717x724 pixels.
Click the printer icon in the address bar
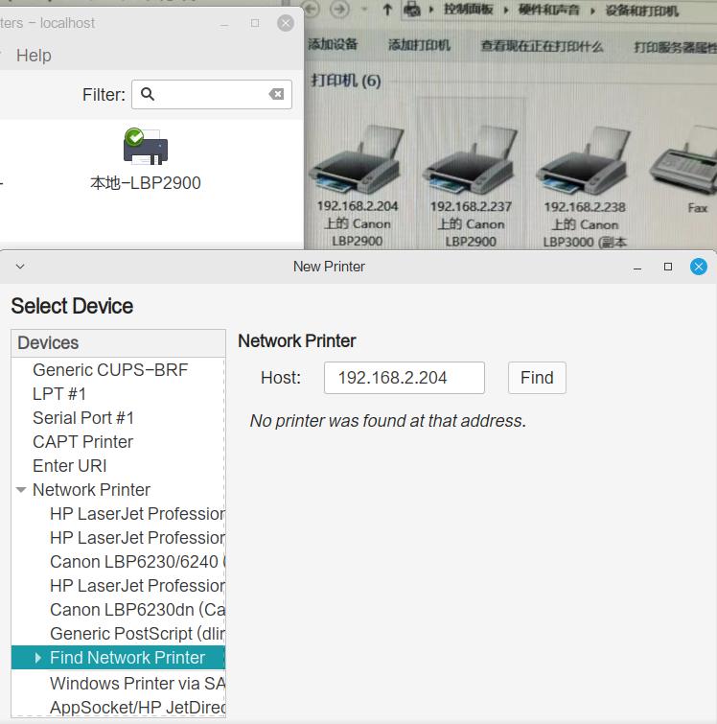[x=412, y=10]
